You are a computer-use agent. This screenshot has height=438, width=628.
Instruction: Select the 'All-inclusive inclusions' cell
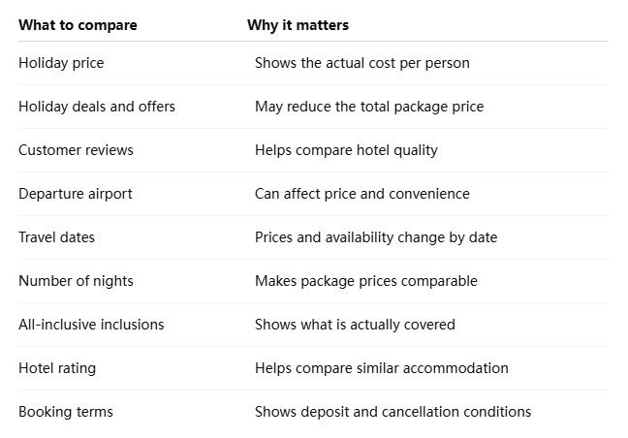point(91,325)
